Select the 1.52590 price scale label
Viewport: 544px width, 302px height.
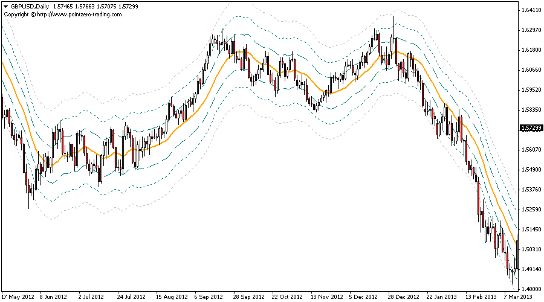pyautogui.click(x=530, y=210)
